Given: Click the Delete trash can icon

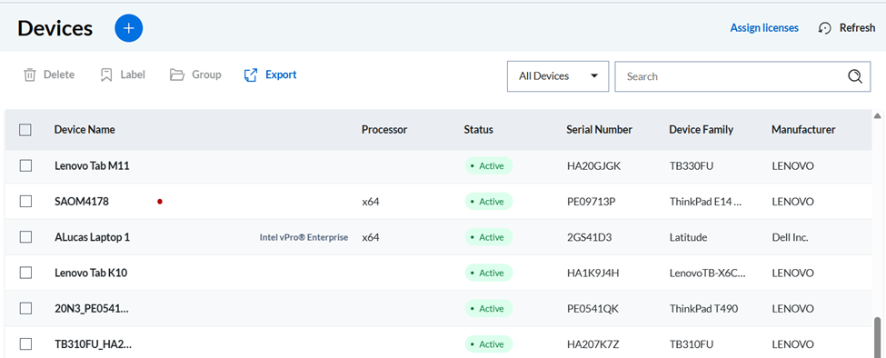Looking at the screenshot, I should point(29,75).
